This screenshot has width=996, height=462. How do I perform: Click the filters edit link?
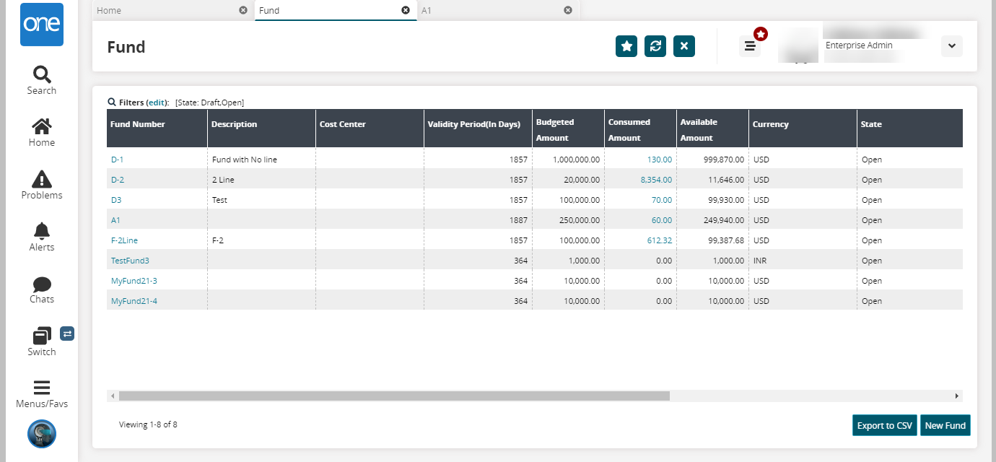click(157, 103)
